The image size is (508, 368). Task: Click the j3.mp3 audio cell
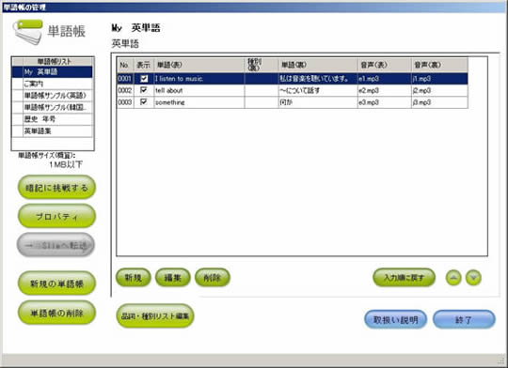pyautogui.click(x=439, y=102)
